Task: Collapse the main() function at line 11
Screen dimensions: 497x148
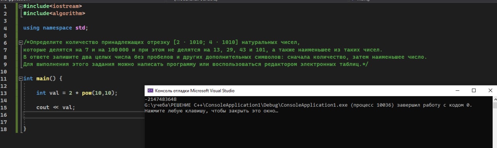Action: (x=21, y=79)
